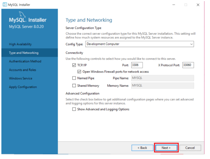Image resolution: width=210 pixels, height=159 pixels.
Task: Click the Port field showing 3306
Action: pos(137,65)
